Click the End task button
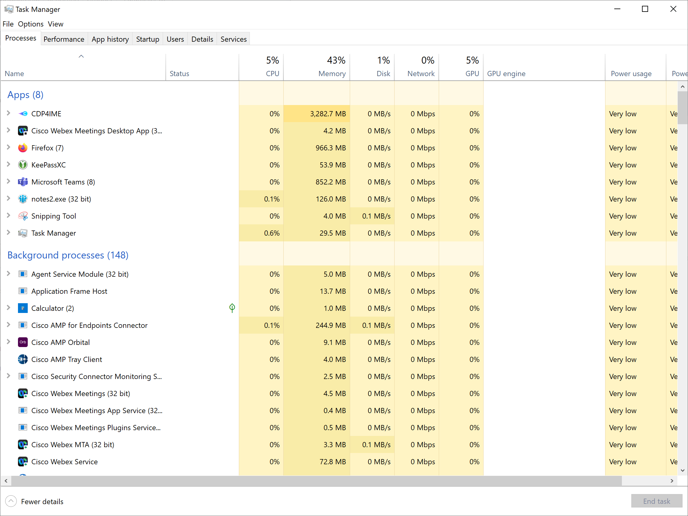Image resolution: width=688 pixels, height=516 pixels. click(x=656, y=501)
